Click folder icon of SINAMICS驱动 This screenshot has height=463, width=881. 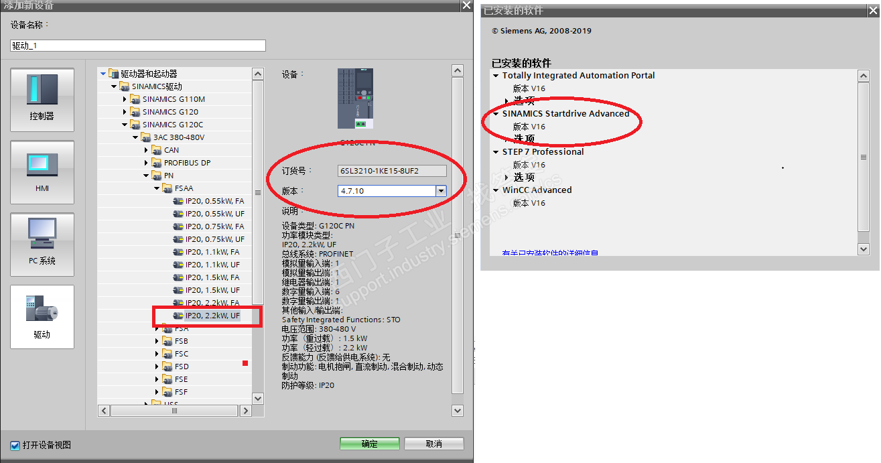(x=125, y=86)
